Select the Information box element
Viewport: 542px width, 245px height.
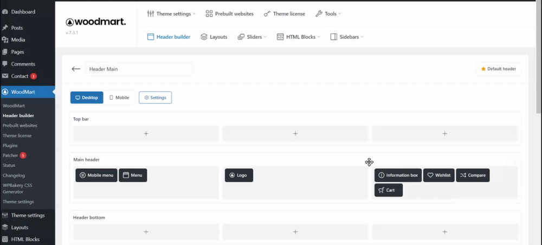click(398, 175)
